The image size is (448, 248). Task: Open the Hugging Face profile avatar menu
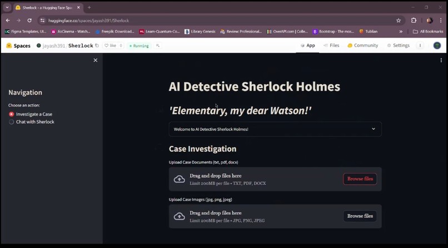(437, 45)
